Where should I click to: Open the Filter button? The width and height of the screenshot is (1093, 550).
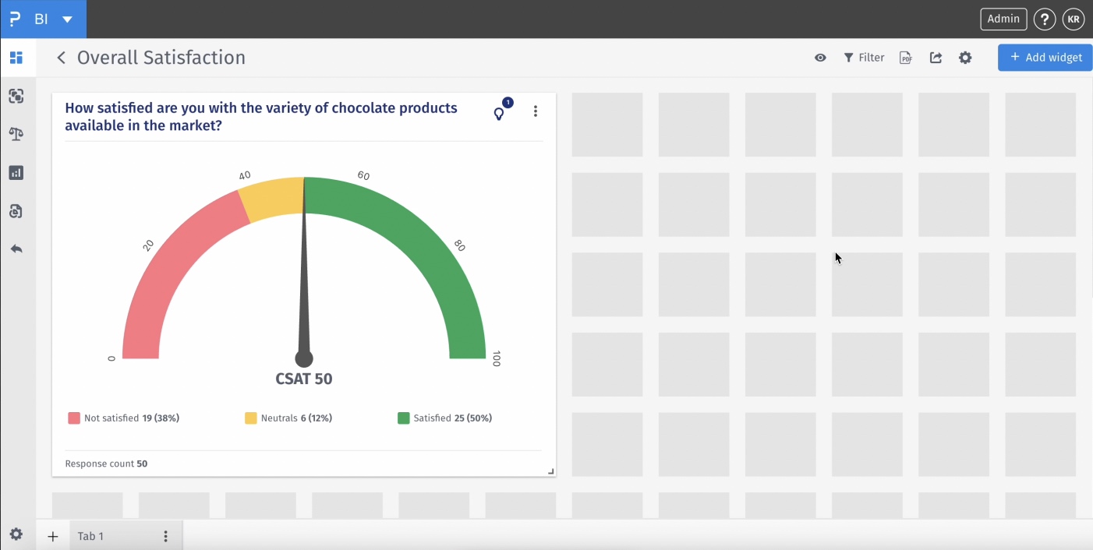pyautogui.click(x=864, y=58)
